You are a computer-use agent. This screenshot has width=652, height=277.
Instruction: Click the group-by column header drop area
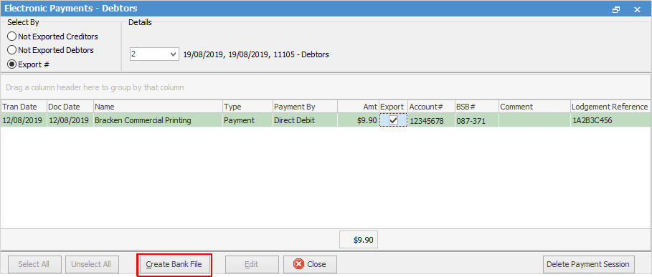click(x=326, y=87)
